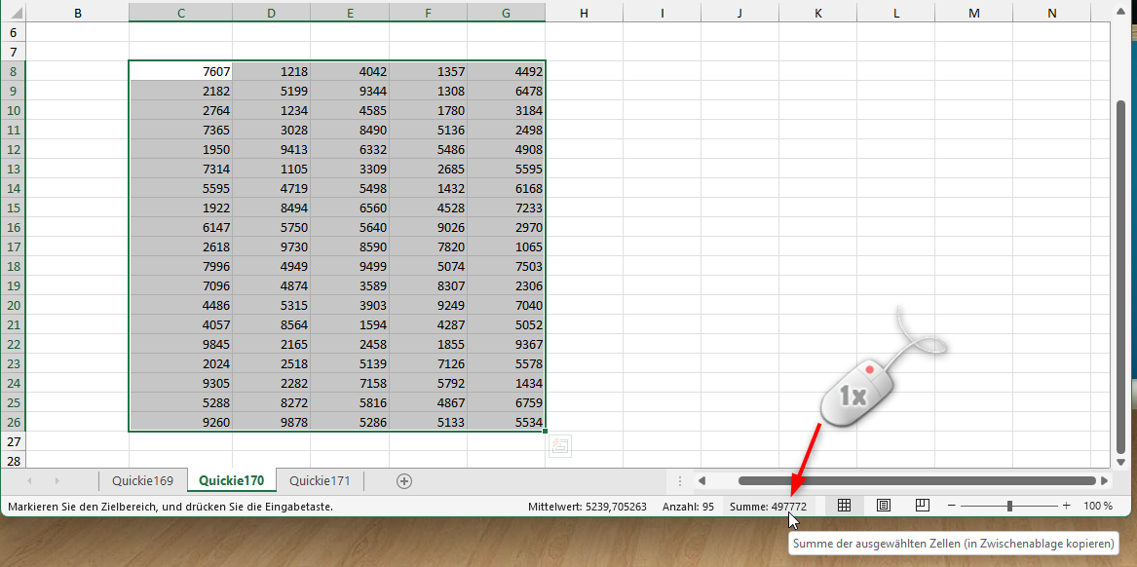Screen dimensions: 1137x567
Task: Zoom out with the minus button
Action: click(952, 506)
